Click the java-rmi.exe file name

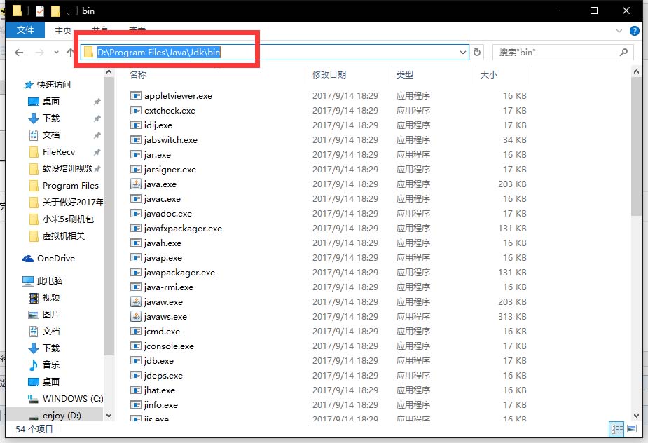coord(169,287)
